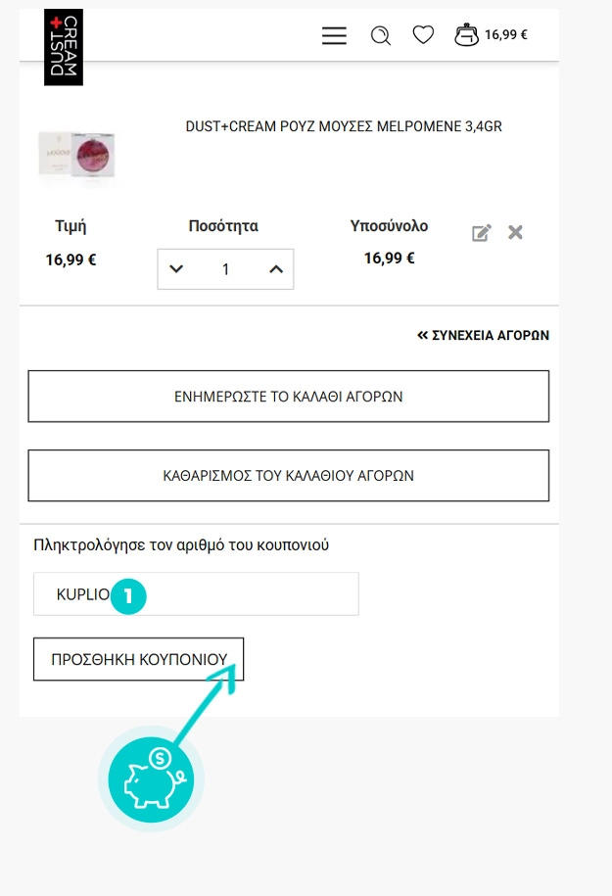Screen dimensions: 612x896
Task: Decrease quantity with the down chevron
Action: (x=176, y=269)
